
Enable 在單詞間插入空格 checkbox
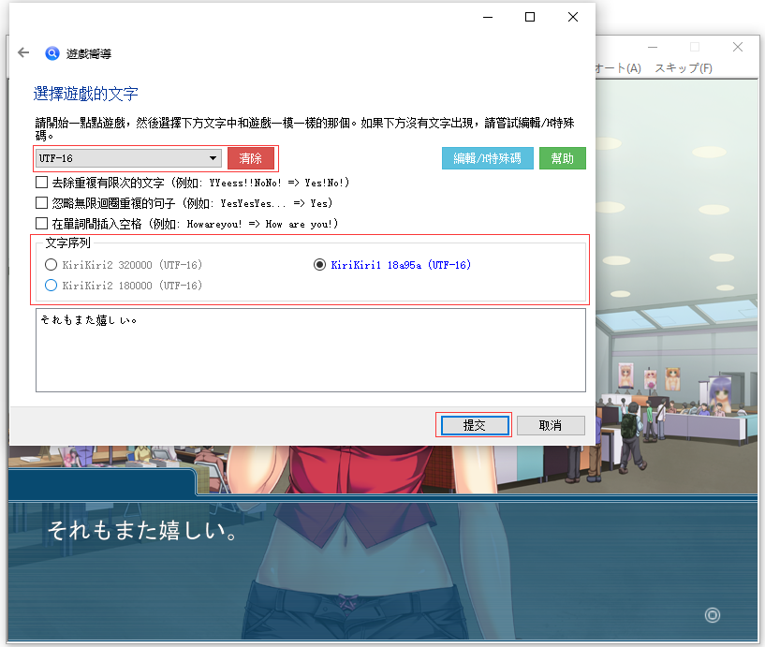42,224
